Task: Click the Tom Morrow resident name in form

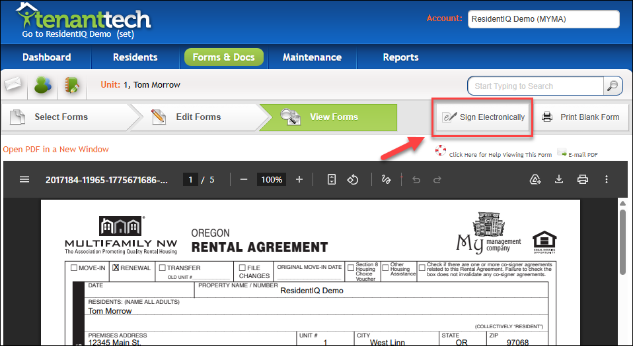Action: [x=110, y=311]
